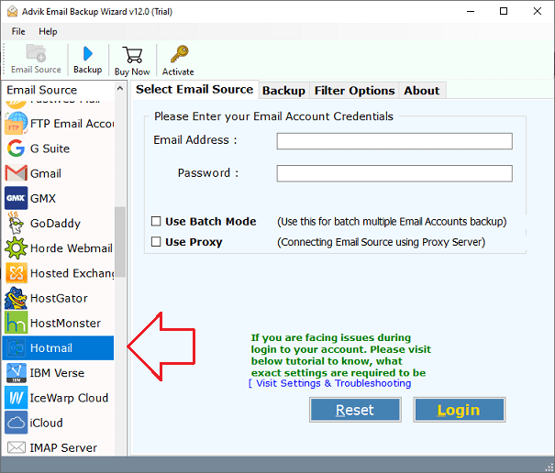The image size is (555, 473).
Task: Select the HostGator alligator icon
Action: click(16, 298)
